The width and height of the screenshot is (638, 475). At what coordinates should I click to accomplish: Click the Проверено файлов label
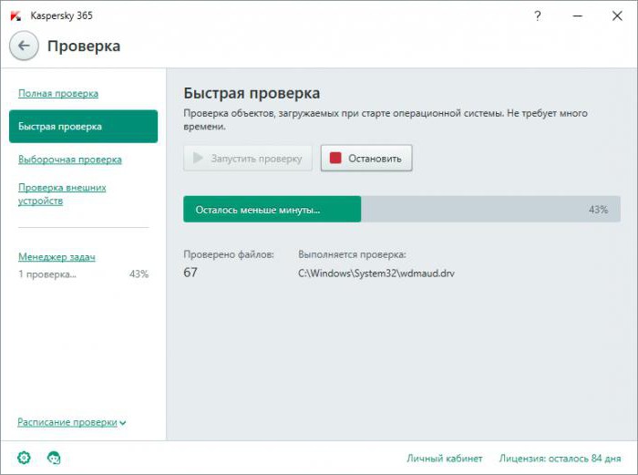point(229,254)
